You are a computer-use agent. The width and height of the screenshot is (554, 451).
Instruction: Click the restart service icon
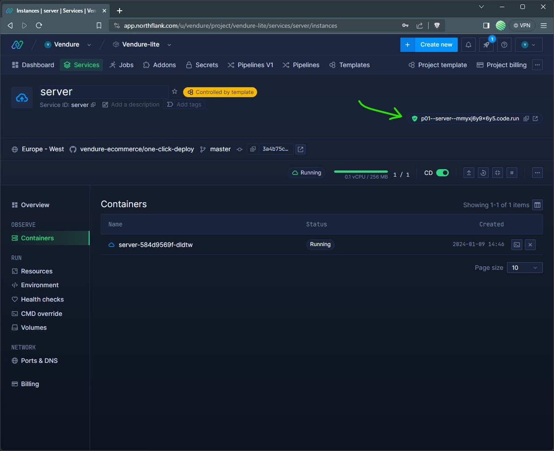click(483, 173)
